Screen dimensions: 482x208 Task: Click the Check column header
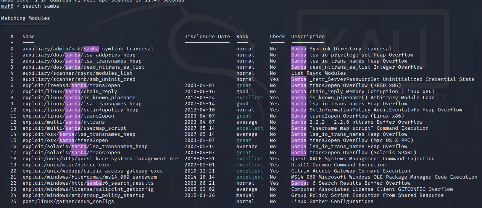(277, 37)
